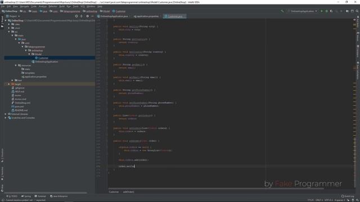
Task: Open the Spring tool window
Action: (x=26, y=196)
